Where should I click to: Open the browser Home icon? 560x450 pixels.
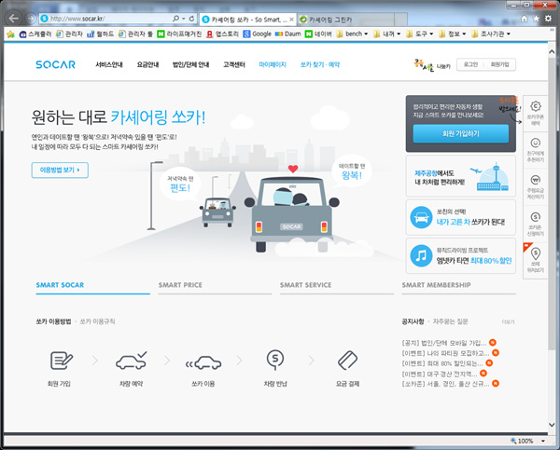click(x=524, y=19)
